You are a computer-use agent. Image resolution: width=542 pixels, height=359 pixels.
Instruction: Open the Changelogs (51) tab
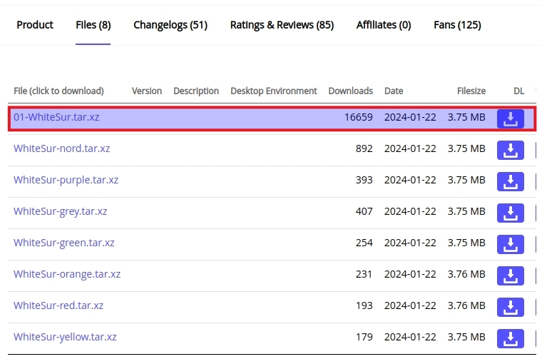point(170,25)
